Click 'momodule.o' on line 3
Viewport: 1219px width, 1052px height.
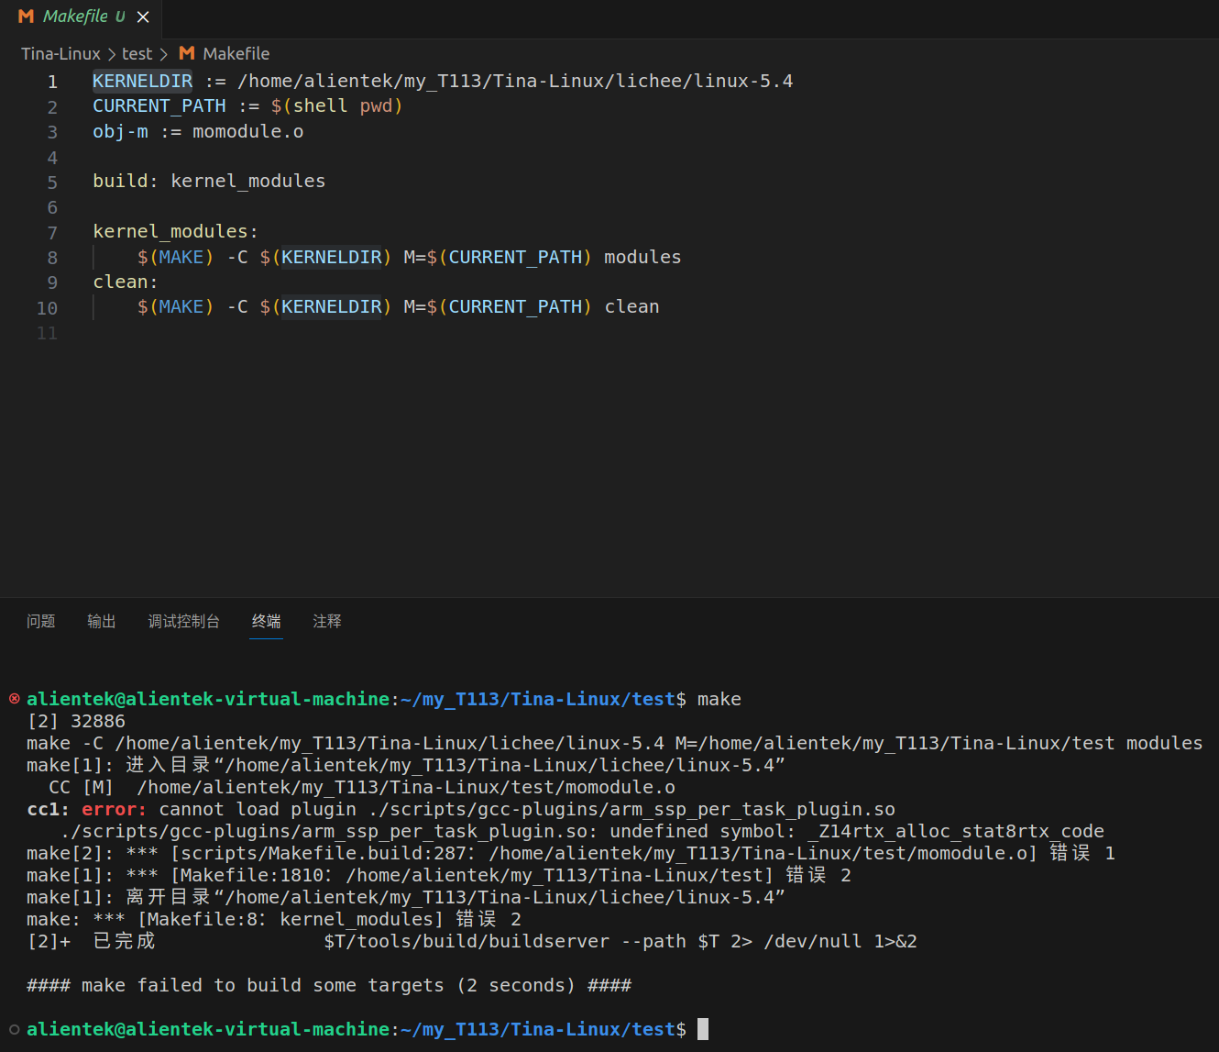click(x=247, y=131)
